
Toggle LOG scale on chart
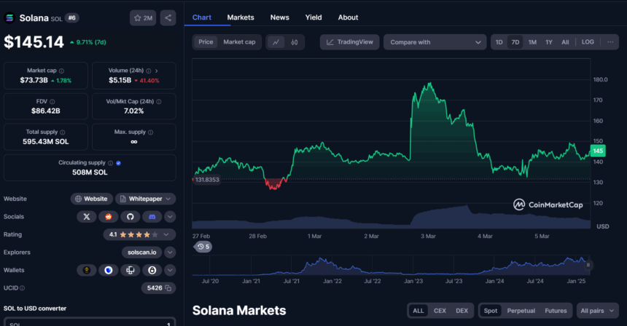pos(588,42)
